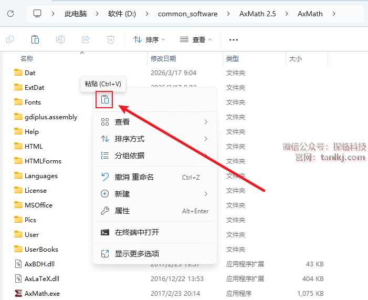Select the MSOffice folder name
Viewport: 368px width, 300px height.
38,205
